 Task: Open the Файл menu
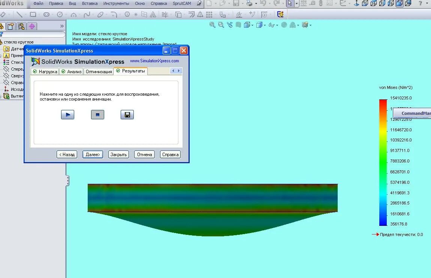(x=38, y=3)
